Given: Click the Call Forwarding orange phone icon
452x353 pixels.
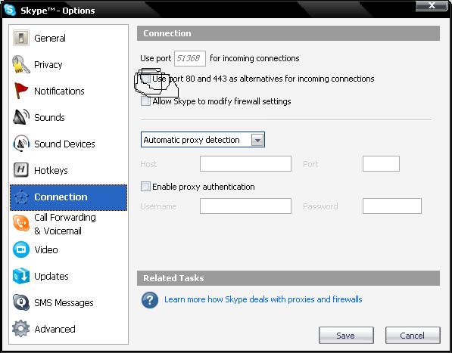Looking at the screenshot, I should click(21, 223).
